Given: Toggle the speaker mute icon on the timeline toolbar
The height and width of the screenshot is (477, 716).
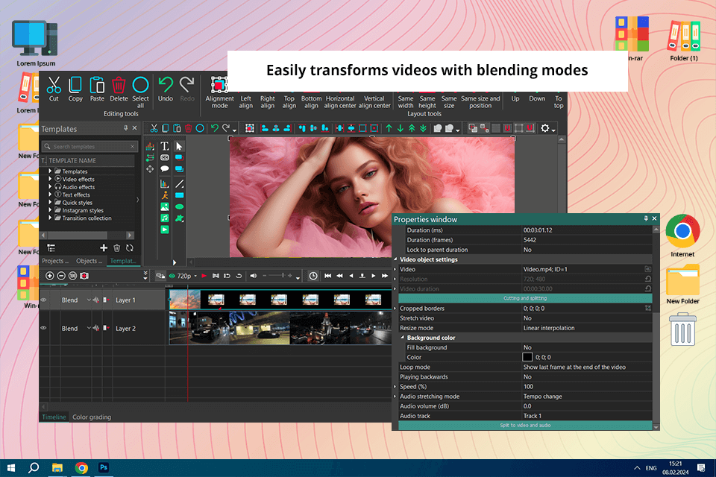Looking at the screenshot, I should (254, 276).
